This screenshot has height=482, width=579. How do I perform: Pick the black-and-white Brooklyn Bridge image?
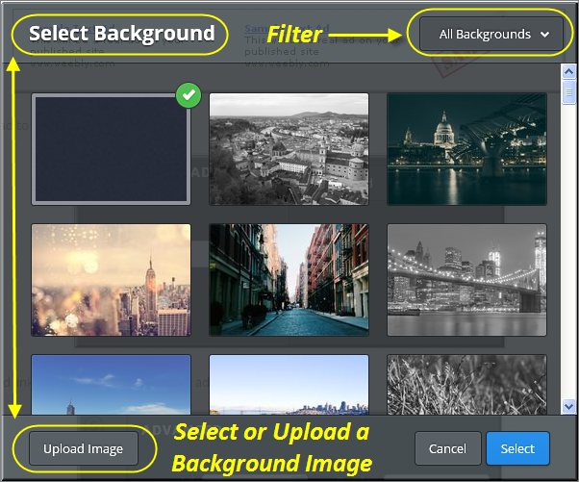pyautogui.click(x=466, y=280)
